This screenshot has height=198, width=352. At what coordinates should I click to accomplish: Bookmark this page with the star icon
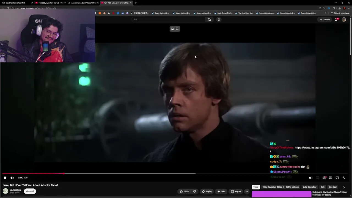point(324,8)
